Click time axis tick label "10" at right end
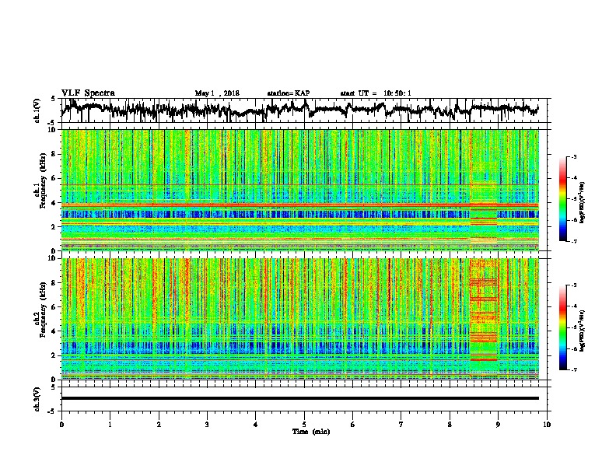Viewport: 616px width, 476px height. click(x=547, y=425)
